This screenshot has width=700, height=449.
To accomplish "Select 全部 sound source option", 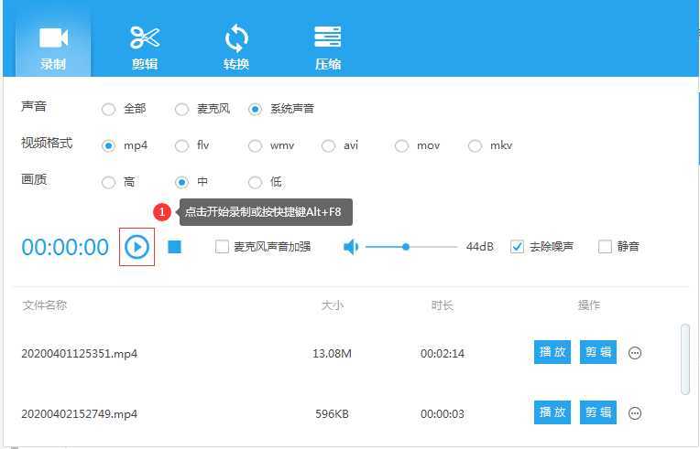I will coord(108,109).
